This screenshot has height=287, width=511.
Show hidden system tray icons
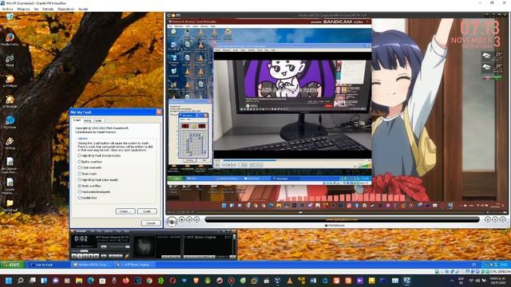(x=452, y=281)
